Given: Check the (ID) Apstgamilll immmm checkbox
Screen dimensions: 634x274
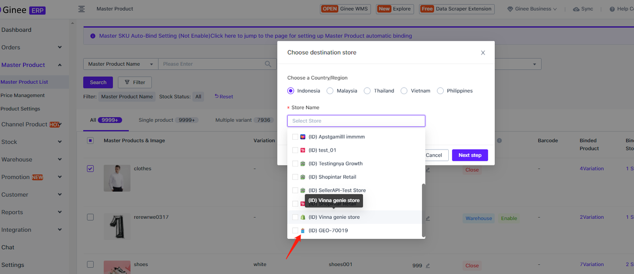Looking at the screenshot, I should coord(295,137).
